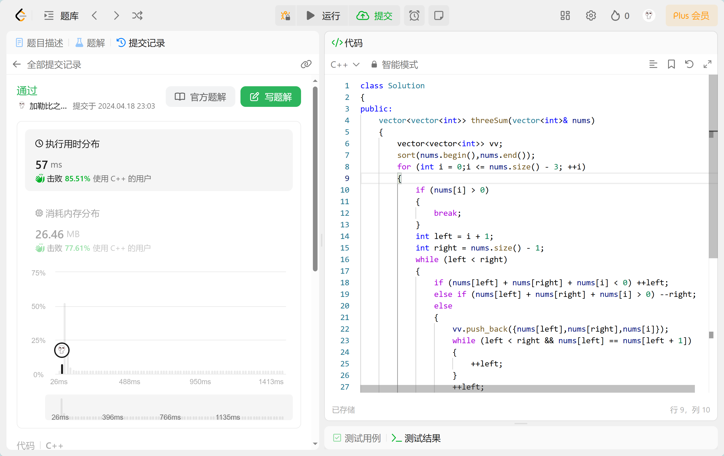Open the sticky note icon
This screenshot has height=456, width=724.
(x=438, y=16)
